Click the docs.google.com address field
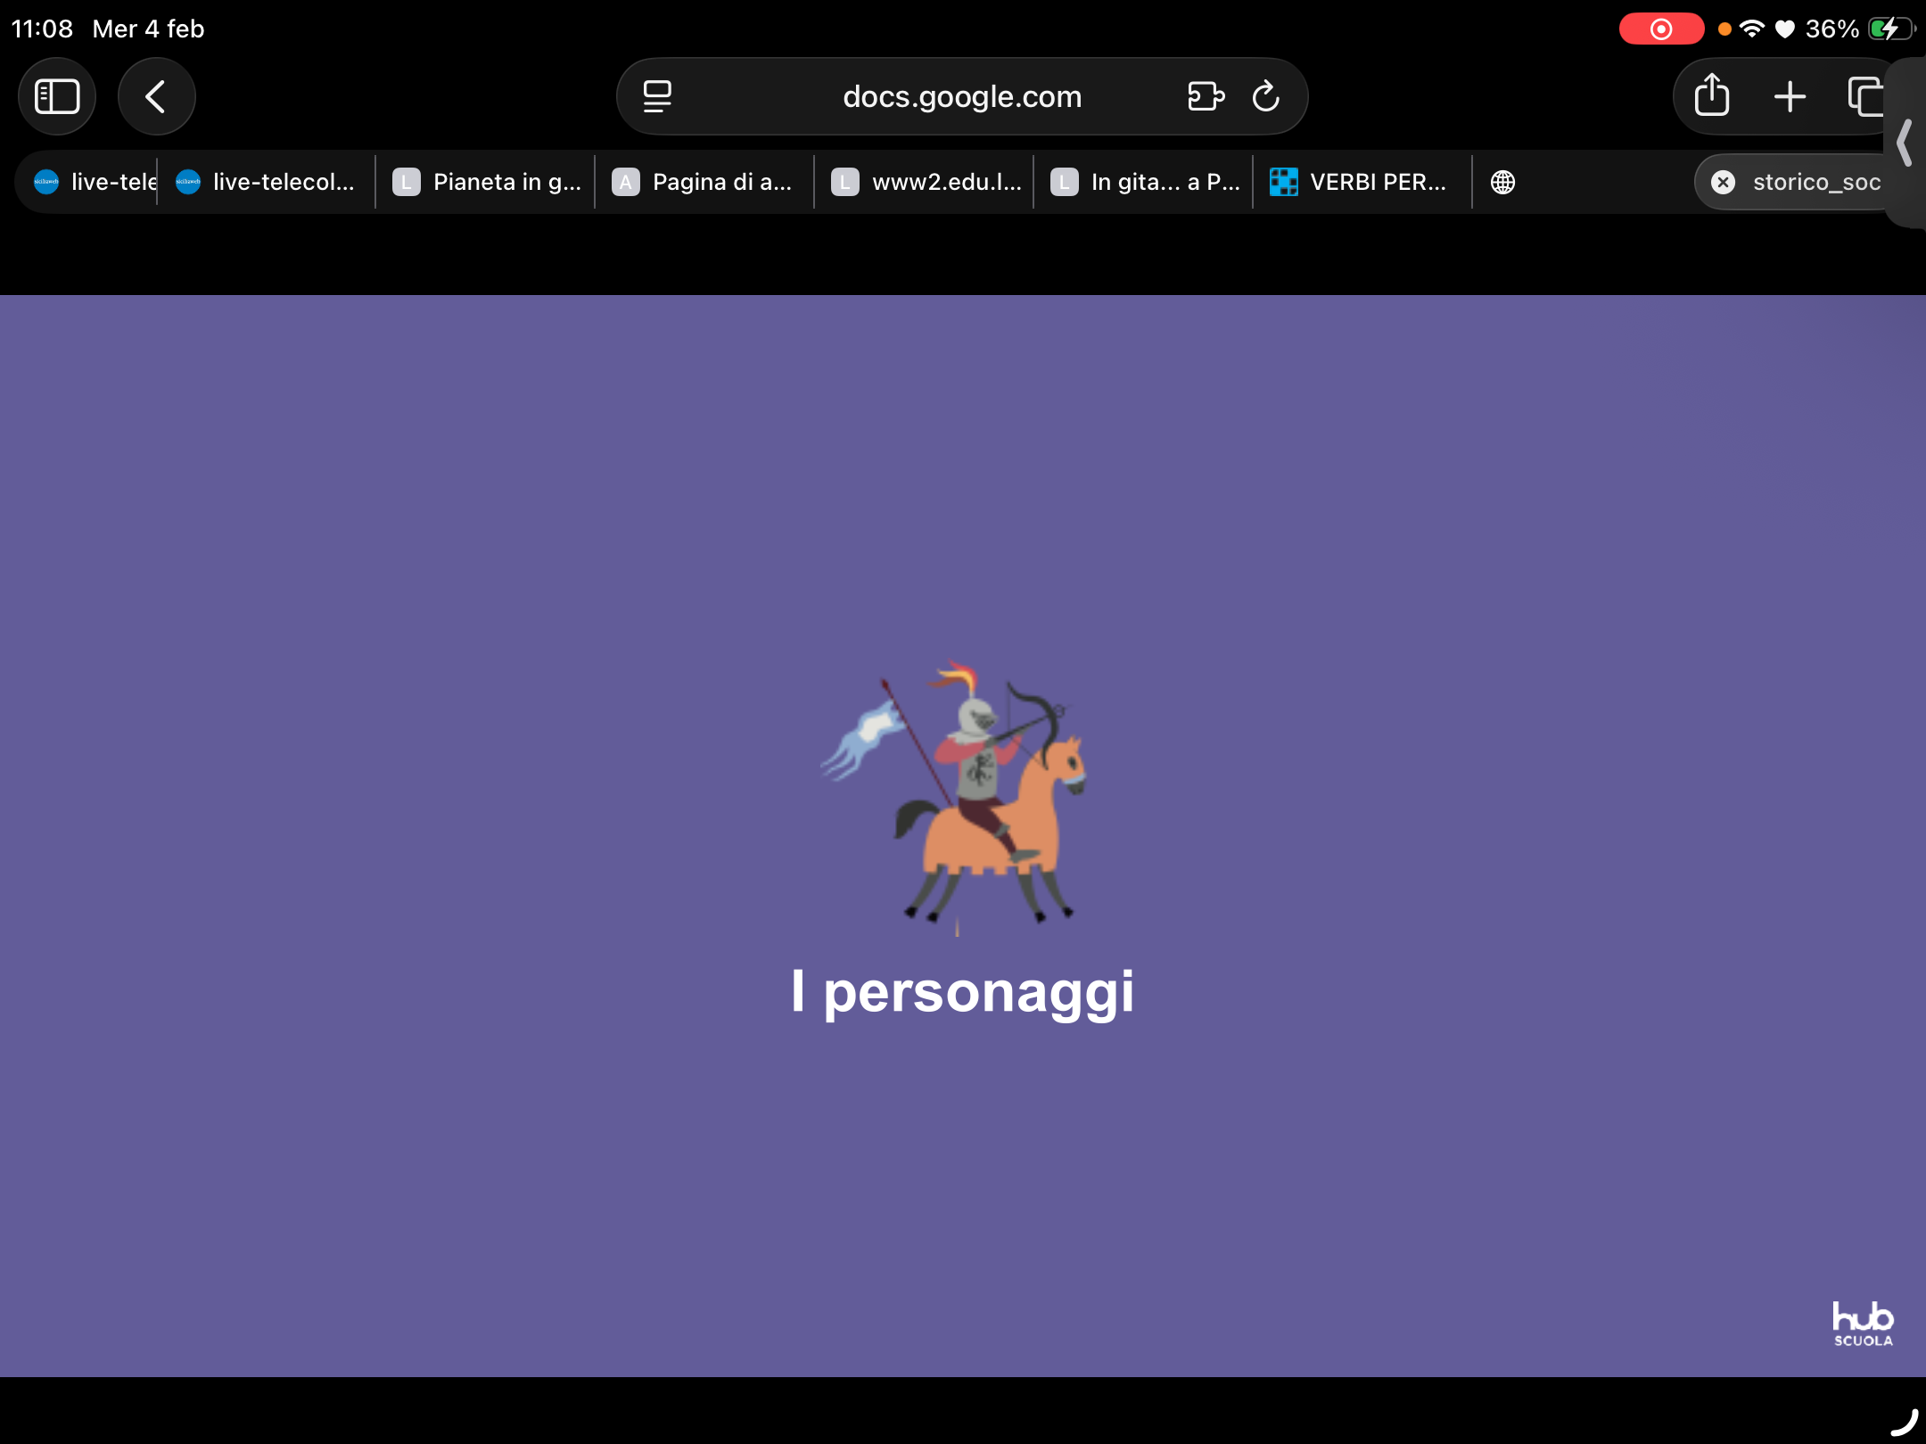Screen dimensions: 1926x1444 [961, 96]
